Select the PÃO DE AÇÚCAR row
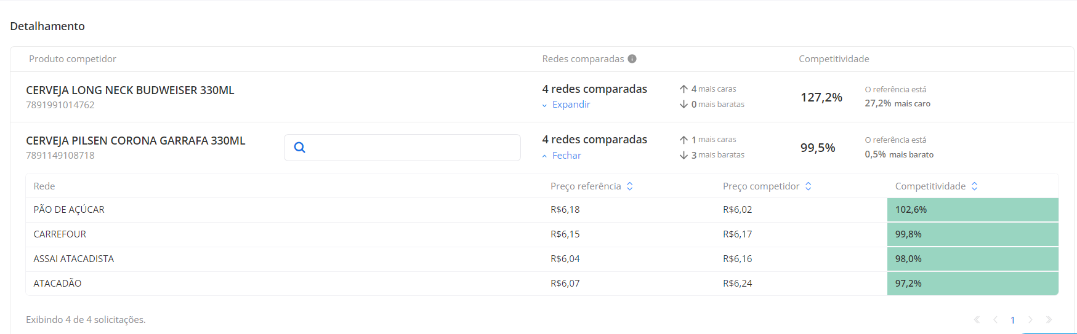Image resolution: width=1077 pixels, height=334 pixels. click(542, 210)
